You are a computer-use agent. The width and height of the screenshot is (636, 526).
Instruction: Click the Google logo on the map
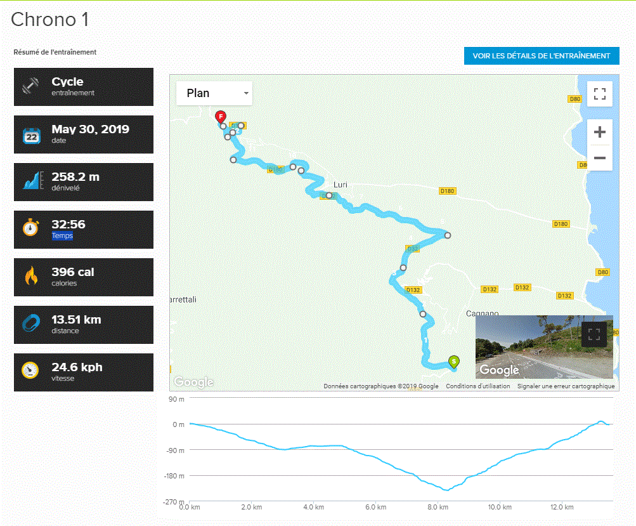coord(193,382)
